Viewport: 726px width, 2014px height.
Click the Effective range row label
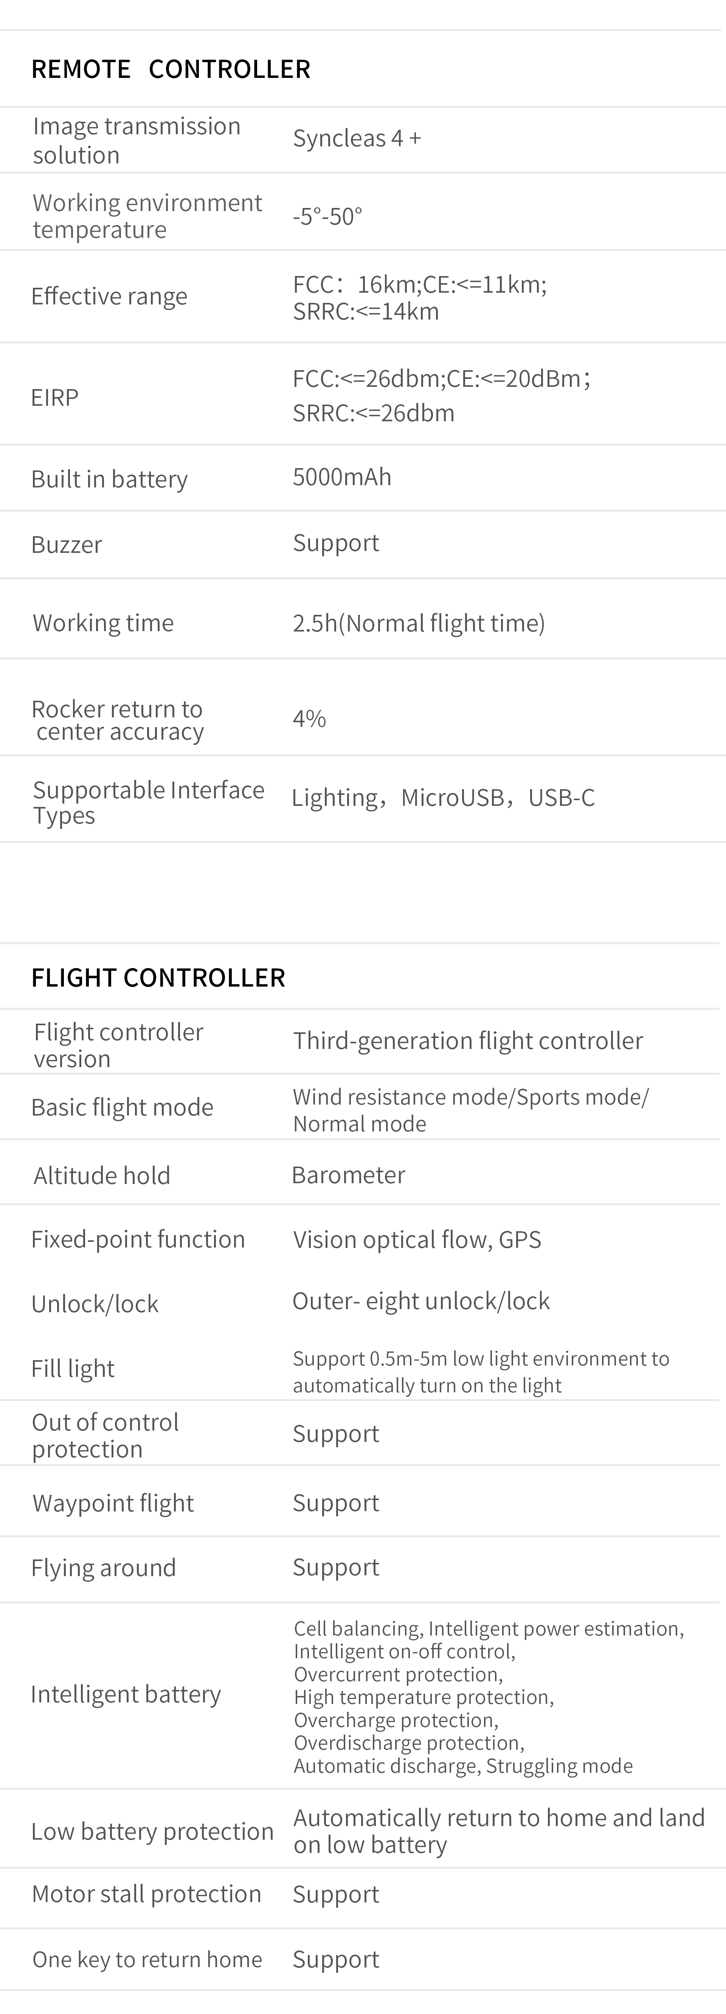point(109,296)
